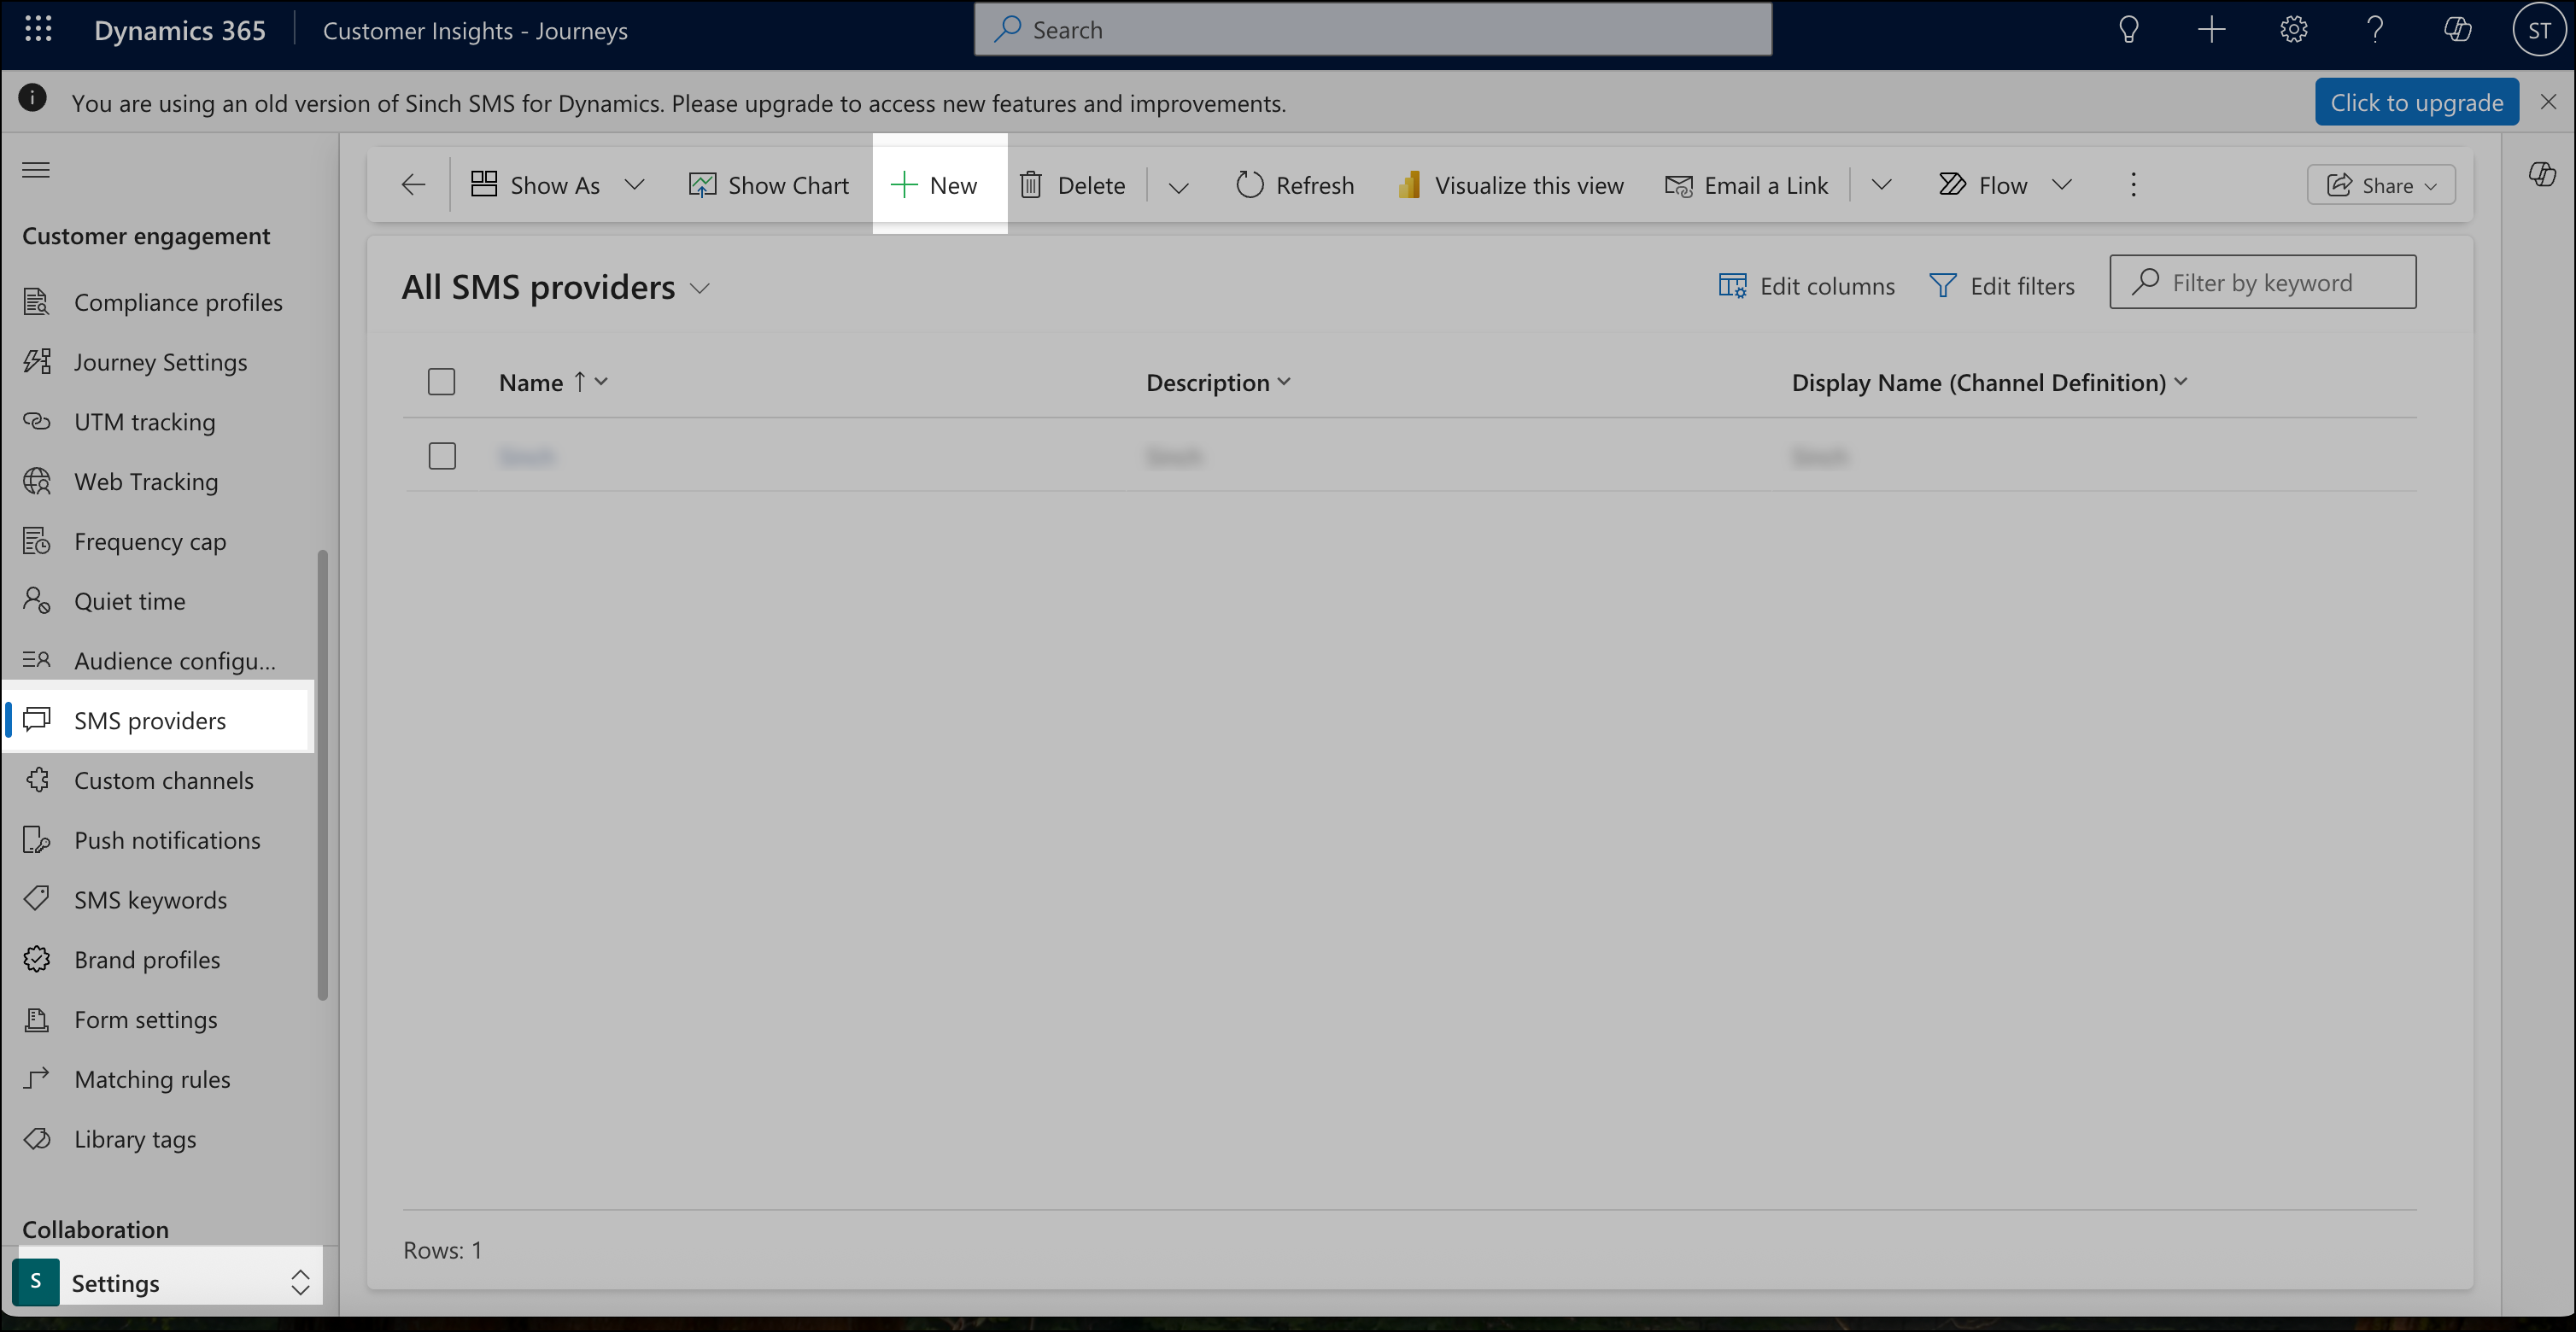Toggle the hamburger menu to collapse navigation
The height and width of the screenshot is (1332, 2576).
[35, 170]
